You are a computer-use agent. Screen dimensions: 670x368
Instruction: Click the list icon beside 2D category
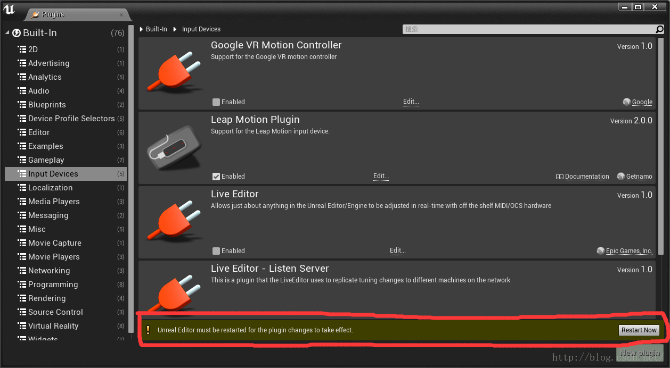(22, 49)
